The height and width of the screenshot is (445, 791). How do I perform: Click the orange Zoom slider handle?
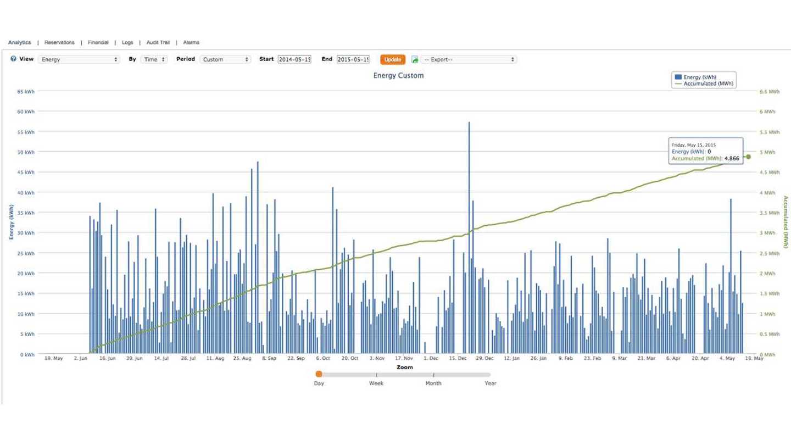(x=319, y=374)
